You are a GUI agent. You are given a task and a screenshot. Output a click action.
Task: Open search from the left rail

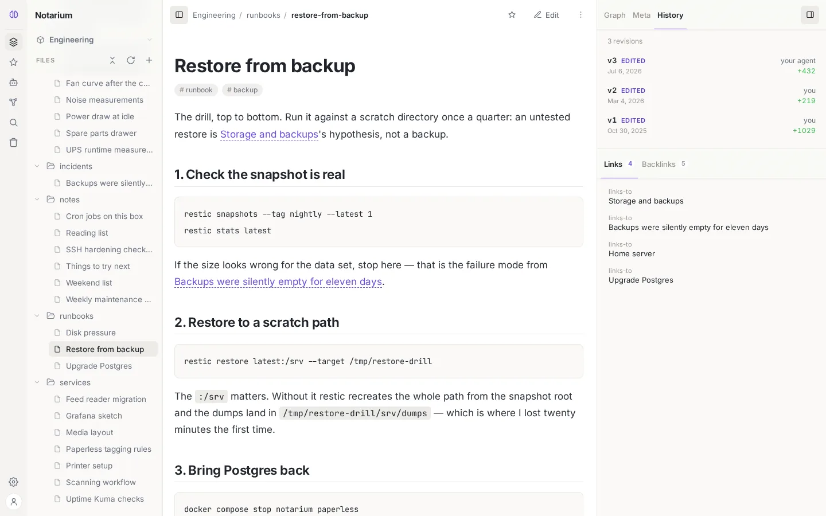pyautogui.click(x=14, y=123)
